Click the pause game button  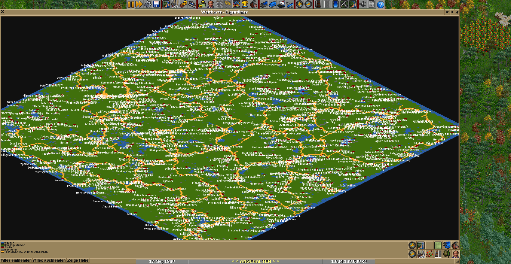(x=131, y=4)
